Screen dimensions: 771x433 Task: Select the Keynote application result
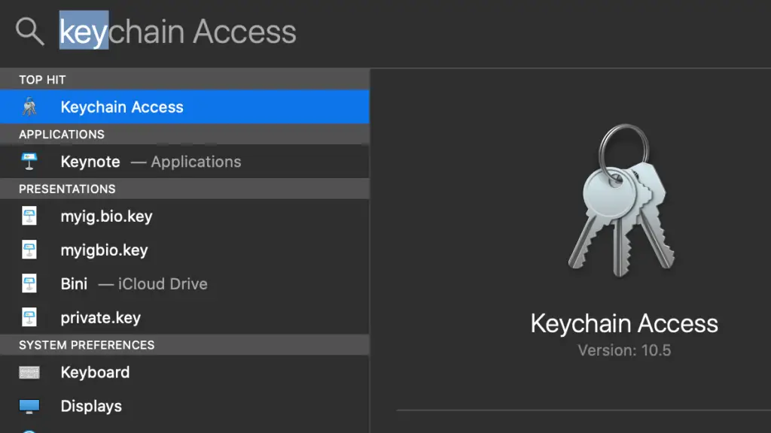(x=184, y=162)
